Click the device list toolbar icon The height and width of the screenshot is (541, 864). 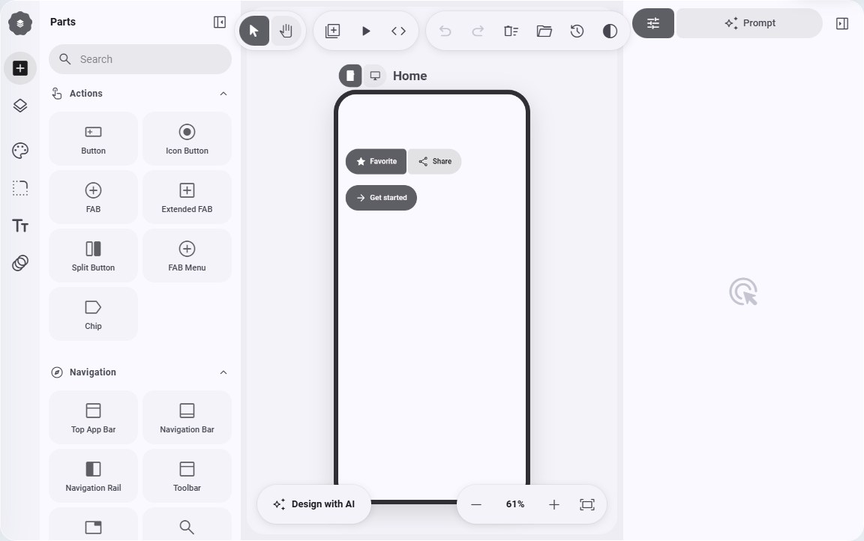tap(511, 31)
